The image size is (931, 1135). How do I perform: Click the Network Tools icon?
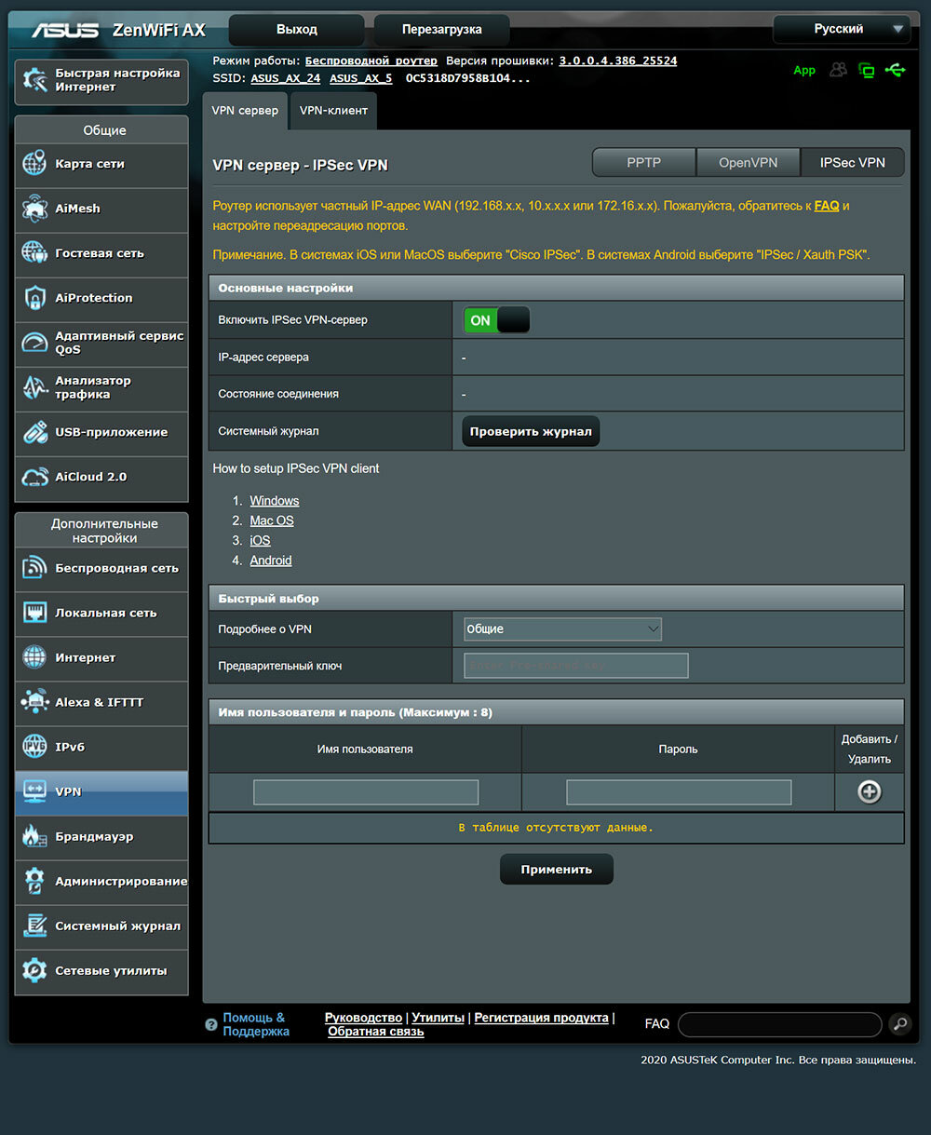pyautogui.click(x=34, y=970)
